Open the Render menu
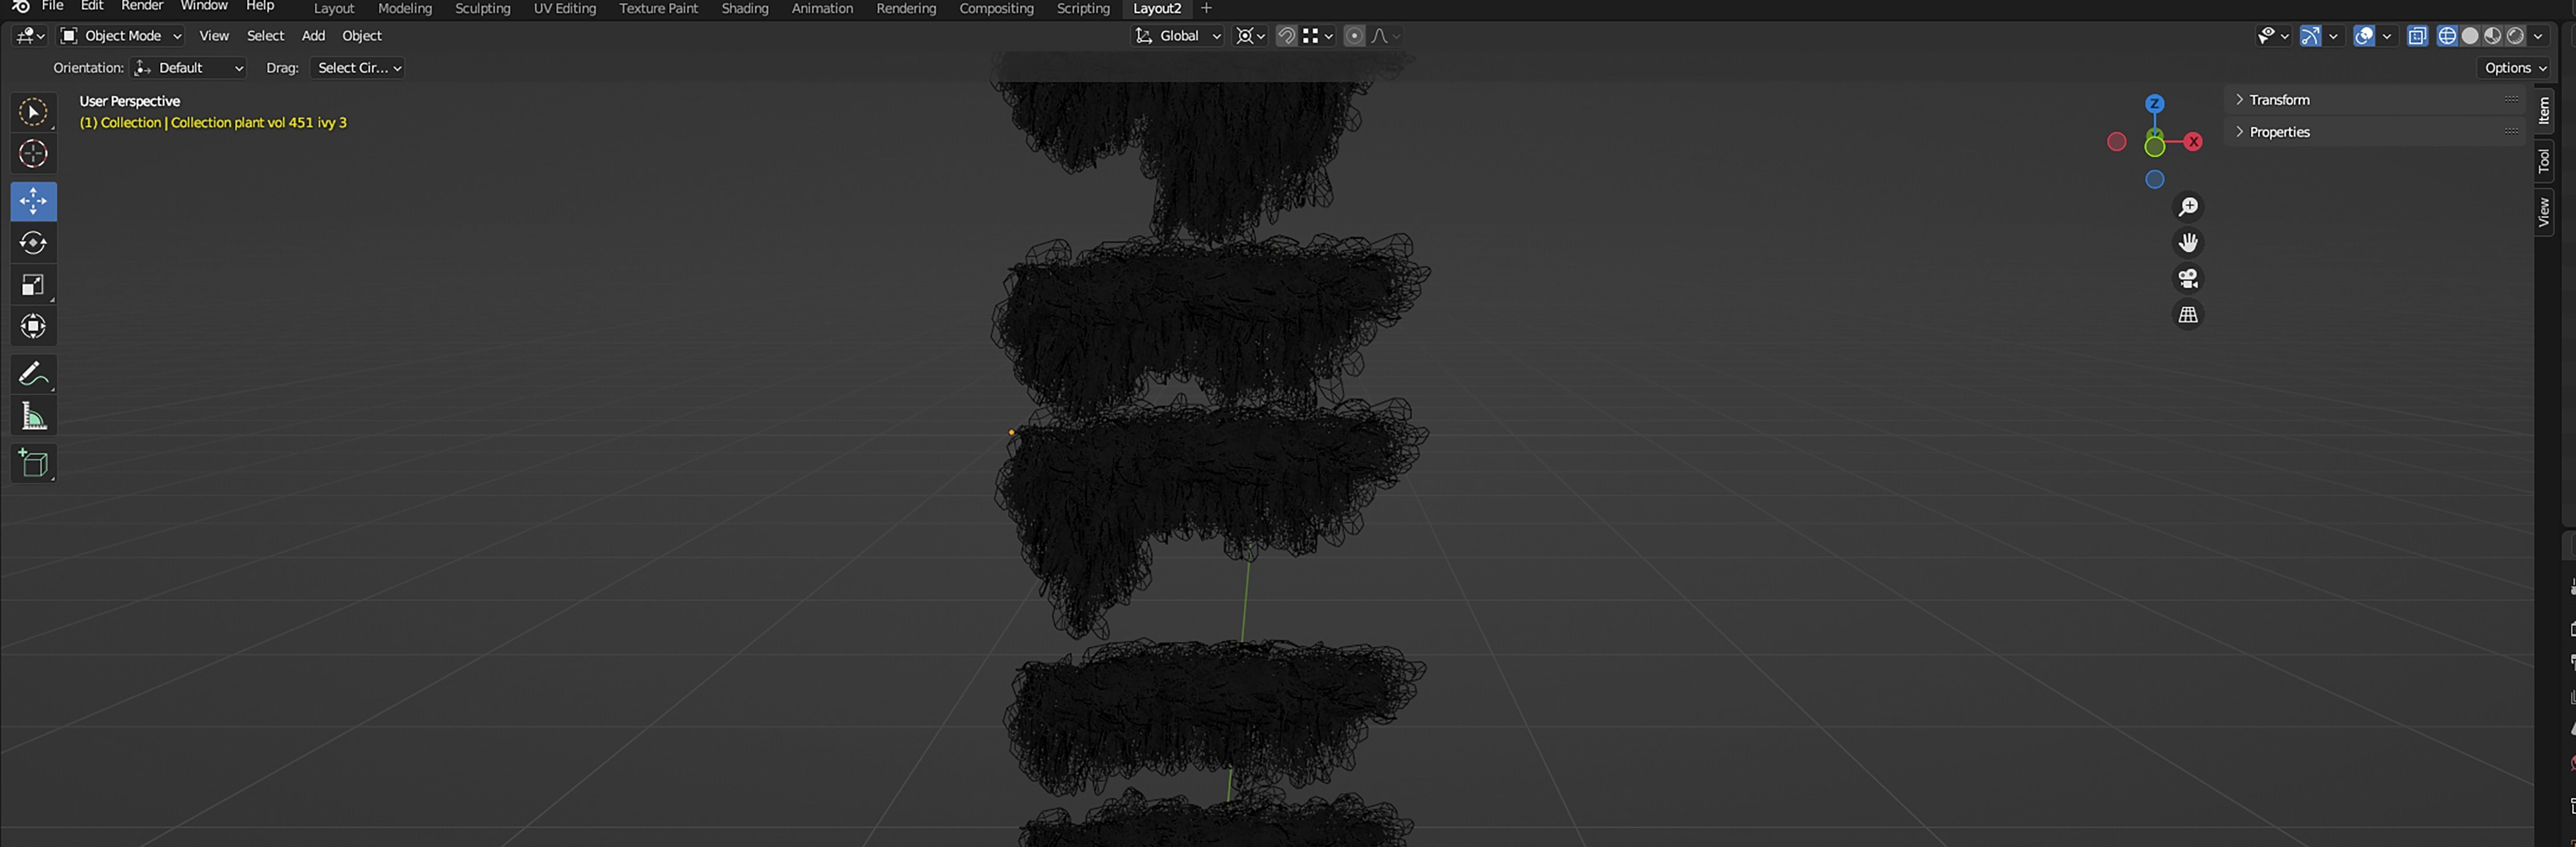The height and width of the screenshot is (847, 2576). 142,6
